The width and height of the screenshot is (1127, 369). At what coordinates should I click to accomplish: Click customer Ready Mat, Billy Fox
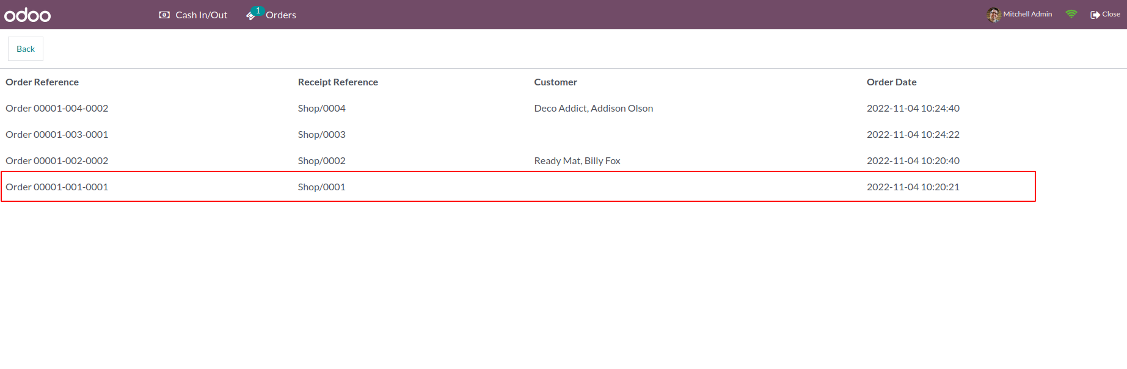click(x=577, y=160)
